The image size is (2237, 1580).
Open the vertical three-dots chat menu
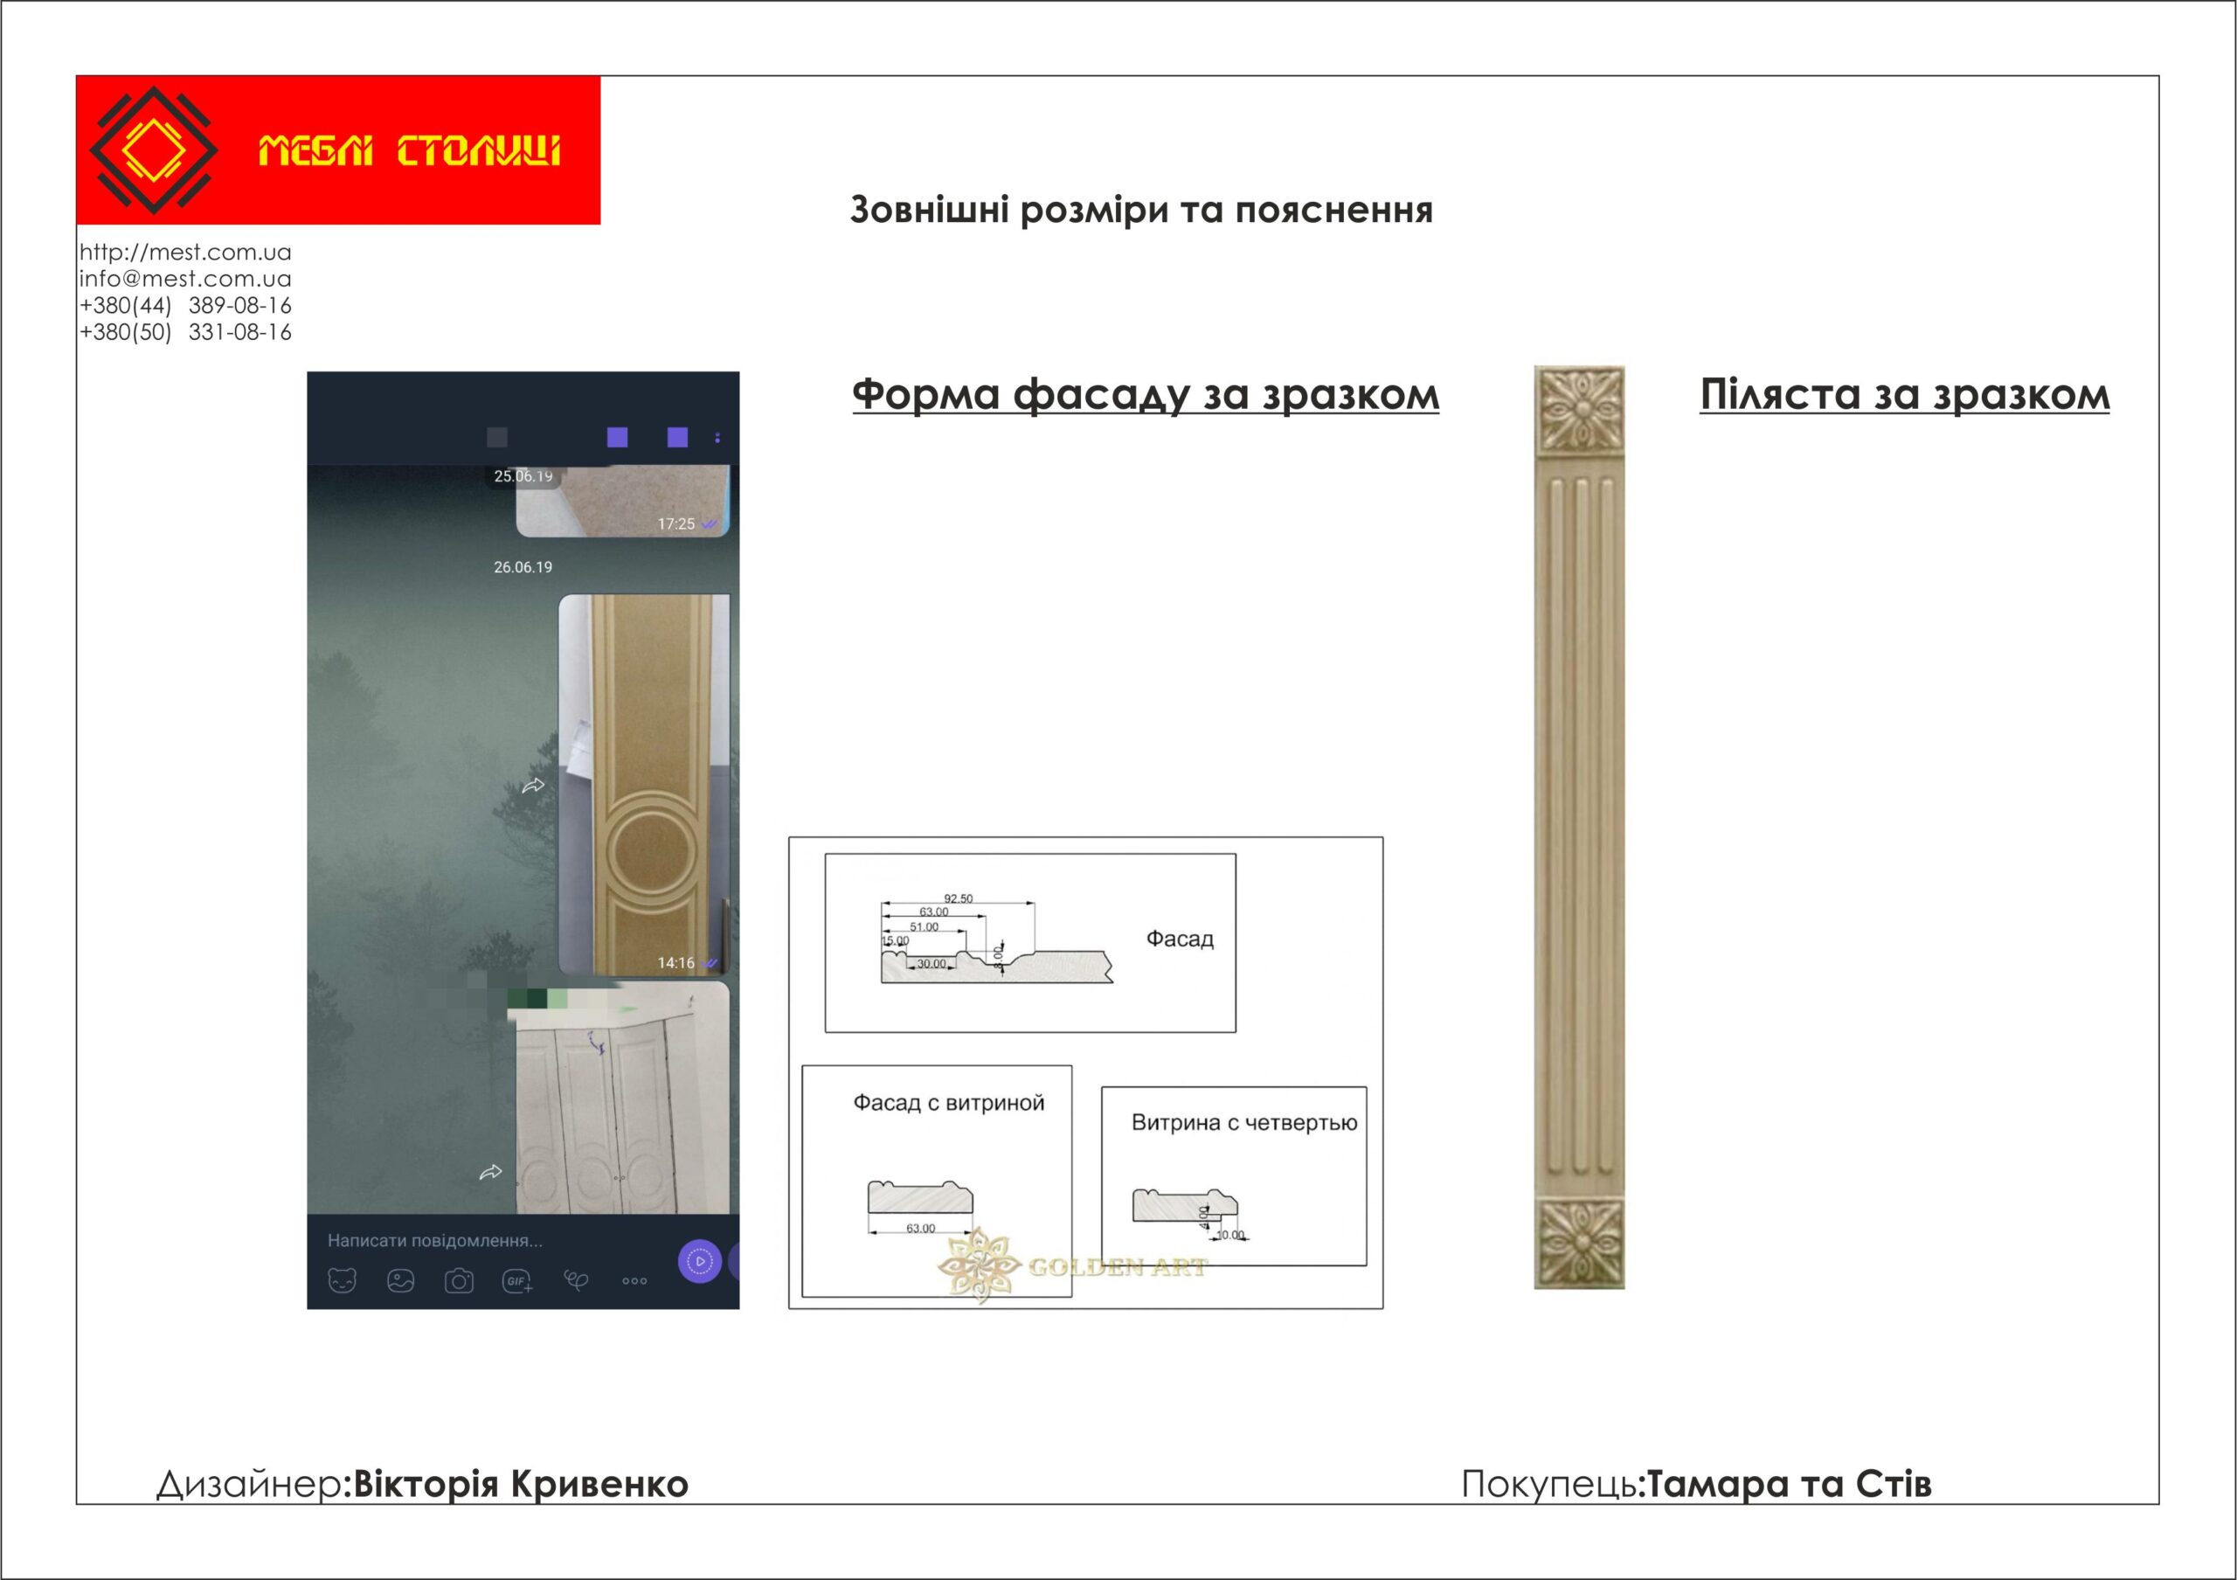(x=717, y=439)
